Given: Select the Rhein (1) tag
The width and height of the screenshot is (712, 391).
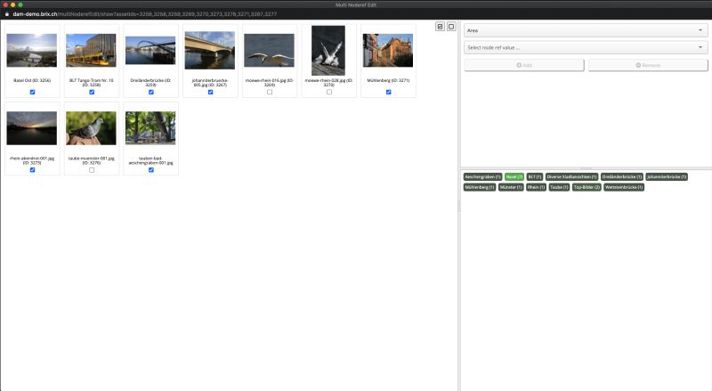Looking at the screenshot, I should click(x=536, y=187).
